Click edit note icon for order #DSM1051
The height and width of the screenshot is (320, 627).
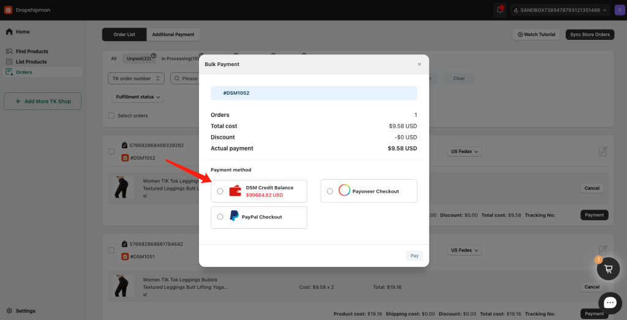(x=603, y=250)
